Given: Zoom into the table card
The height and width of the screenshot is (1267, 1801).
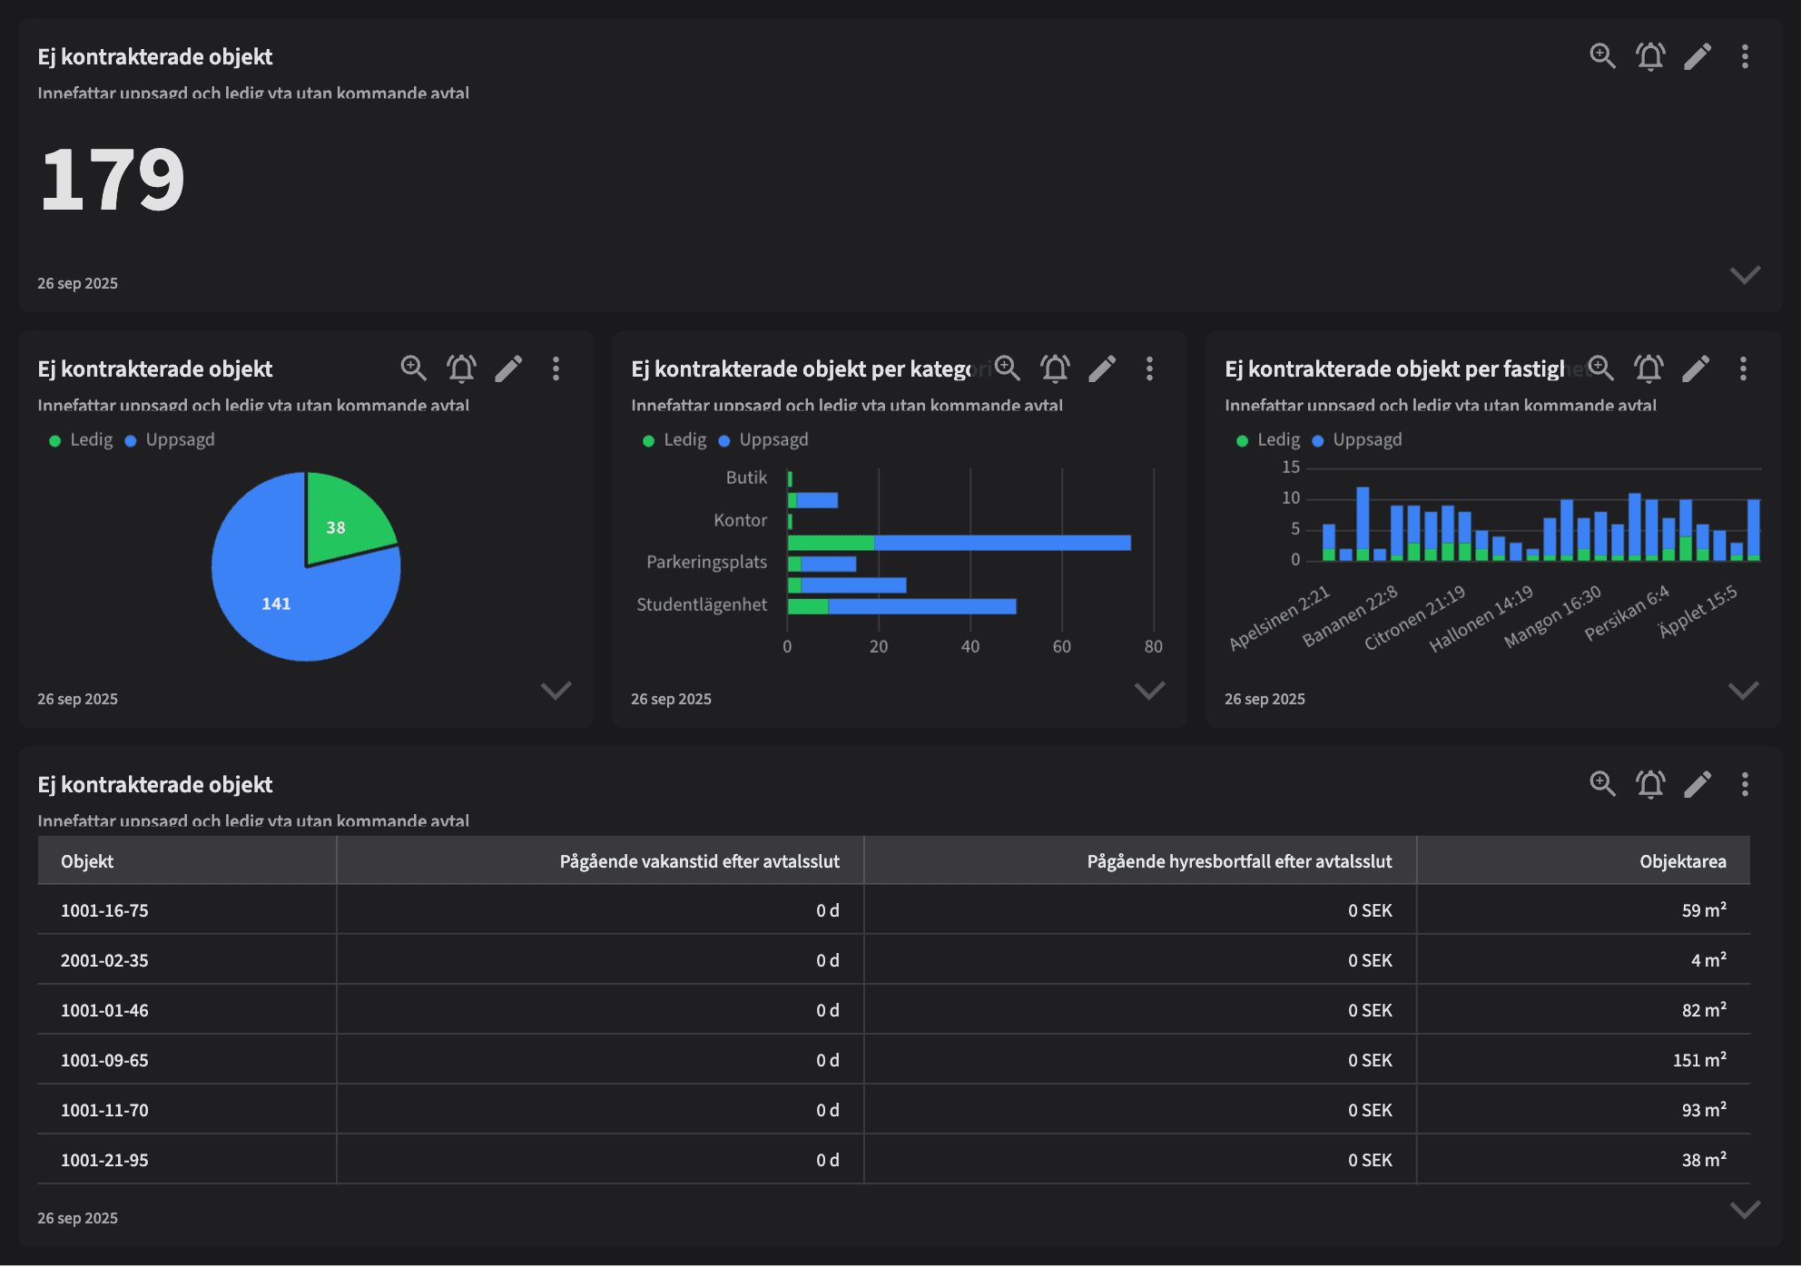Looking at the screenshot, I should pyautogui.click(x=1602, y=784).
